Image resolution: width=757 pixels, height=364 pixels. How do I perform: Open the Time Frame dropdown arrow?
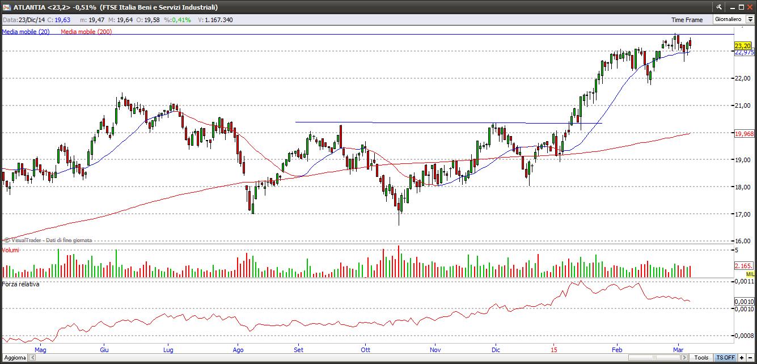coord(750,19)
